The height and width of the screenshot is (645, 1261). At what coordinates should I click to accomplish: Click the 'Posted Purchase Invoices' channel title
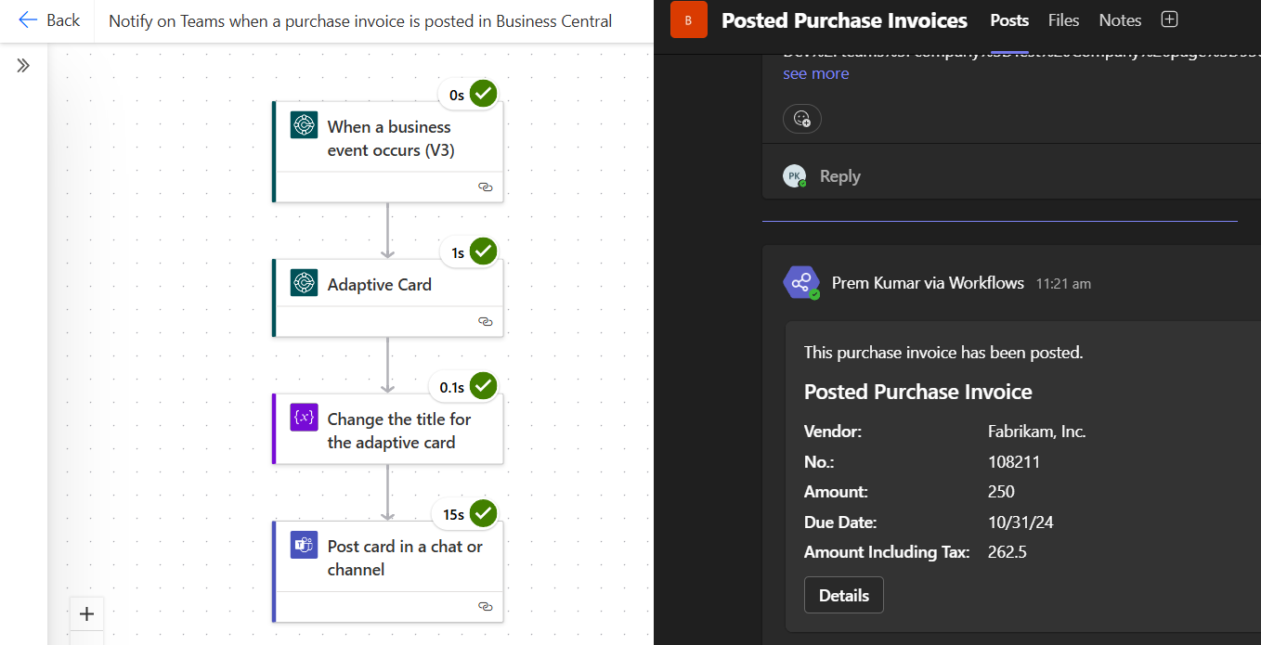click(844, 20)
